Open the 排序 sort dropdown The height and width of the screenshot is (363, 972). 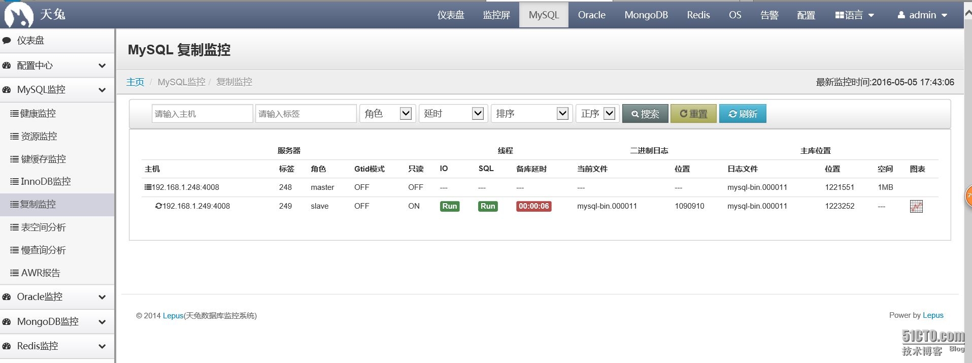(x=531, y=114)
